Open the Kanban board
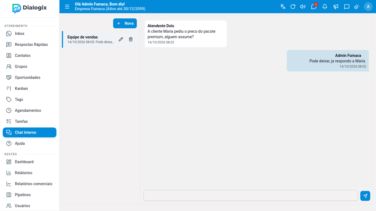The height and width of the screenshot is (211, 376). pyautogui.click(x=29, y=88)
